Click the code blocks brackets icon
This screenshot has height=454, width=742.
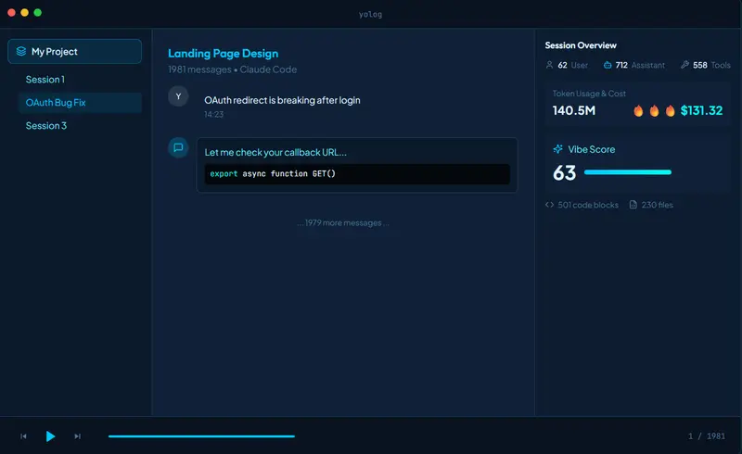[550, 205]
